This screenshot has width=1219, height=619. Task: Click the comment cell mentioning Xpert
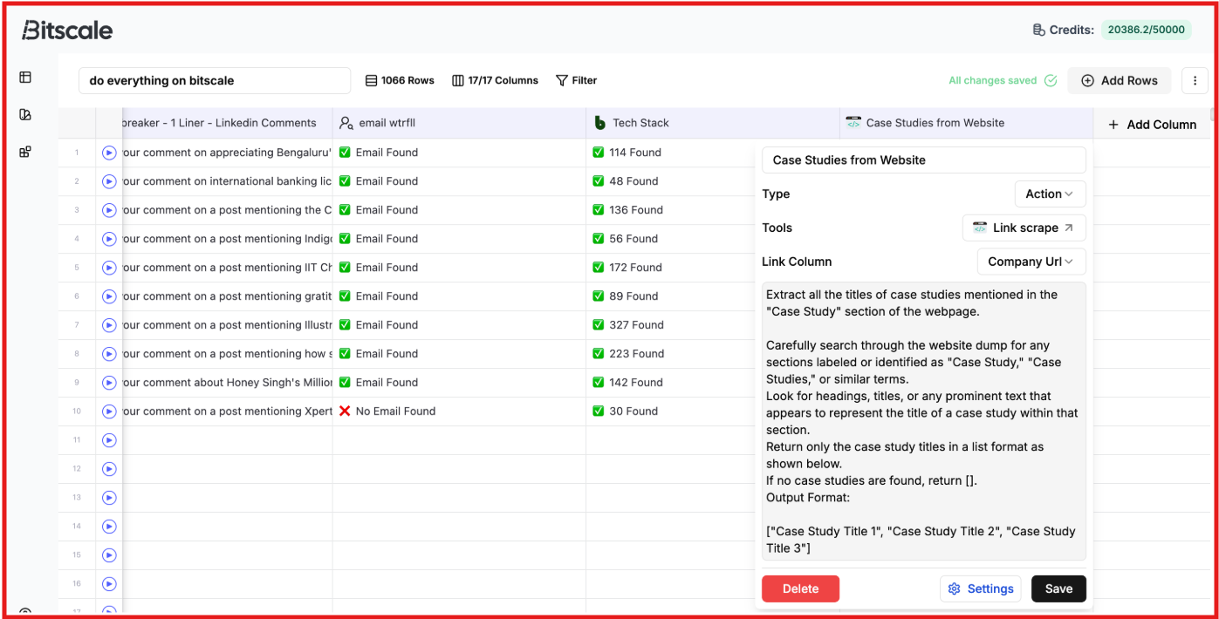(227, 412)
